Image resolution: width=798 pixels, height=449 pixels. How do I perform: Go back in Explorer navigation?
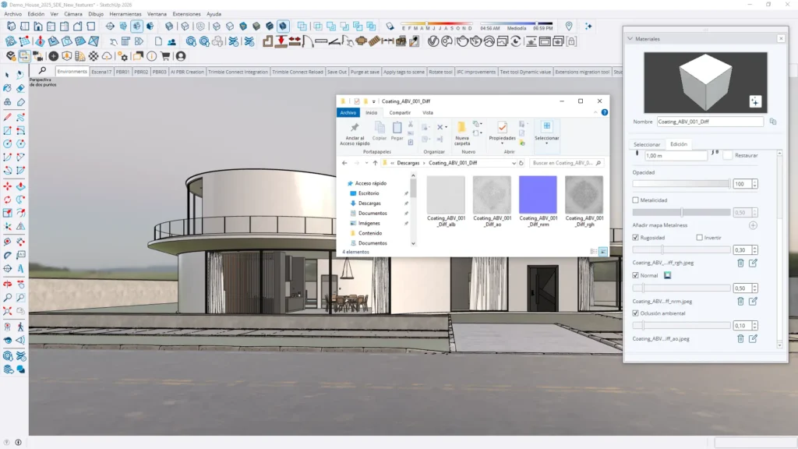(x=344, y=163)
